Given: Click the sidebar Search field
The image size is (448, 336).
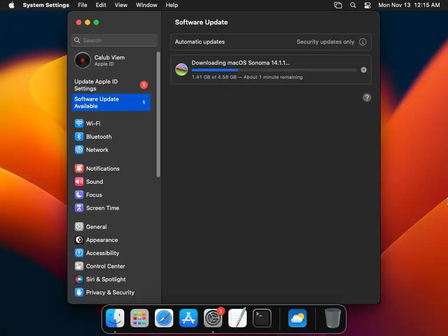Looking at the screenshot, I should (114, 40).
